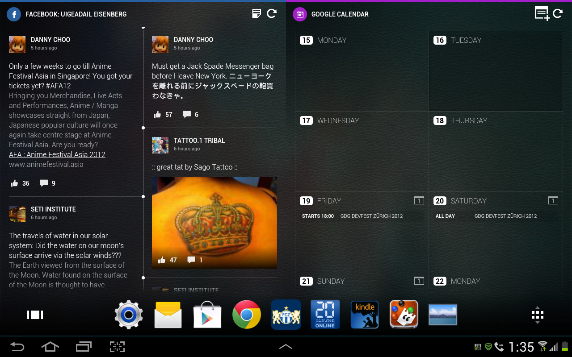Open the Google Calendar panel icon
The height and width of the screenshot is (357, 572).
pos(300,14)
